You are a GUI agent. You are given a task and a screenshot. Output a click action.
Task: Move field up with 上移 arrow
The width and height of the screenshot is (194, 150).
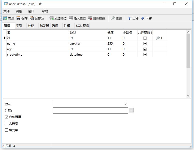point(129,18)
